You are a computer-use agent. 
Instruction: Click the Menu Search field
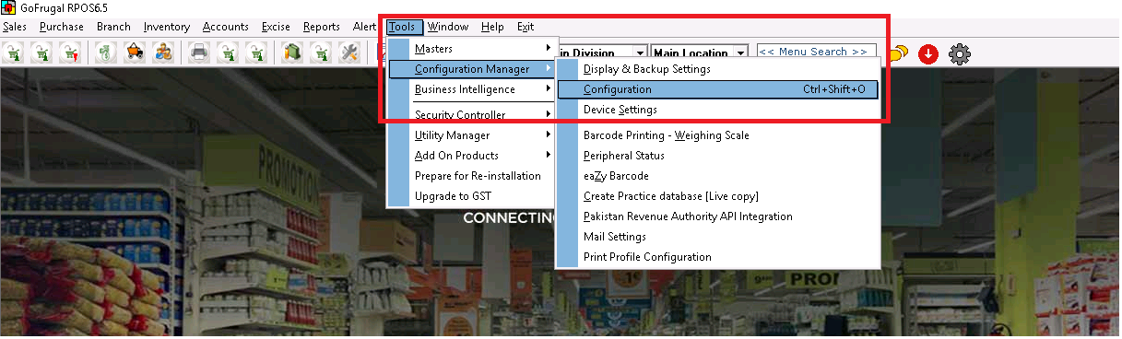click(816, 52)
